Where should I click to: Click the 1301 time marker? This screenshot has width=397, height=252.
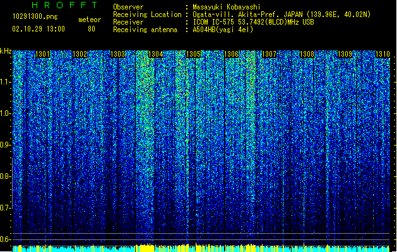click(x=42, y=54)
